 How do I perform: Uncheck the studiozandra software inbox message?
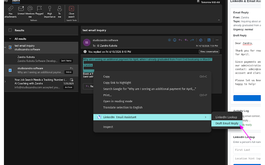click(x=10, y=70)
